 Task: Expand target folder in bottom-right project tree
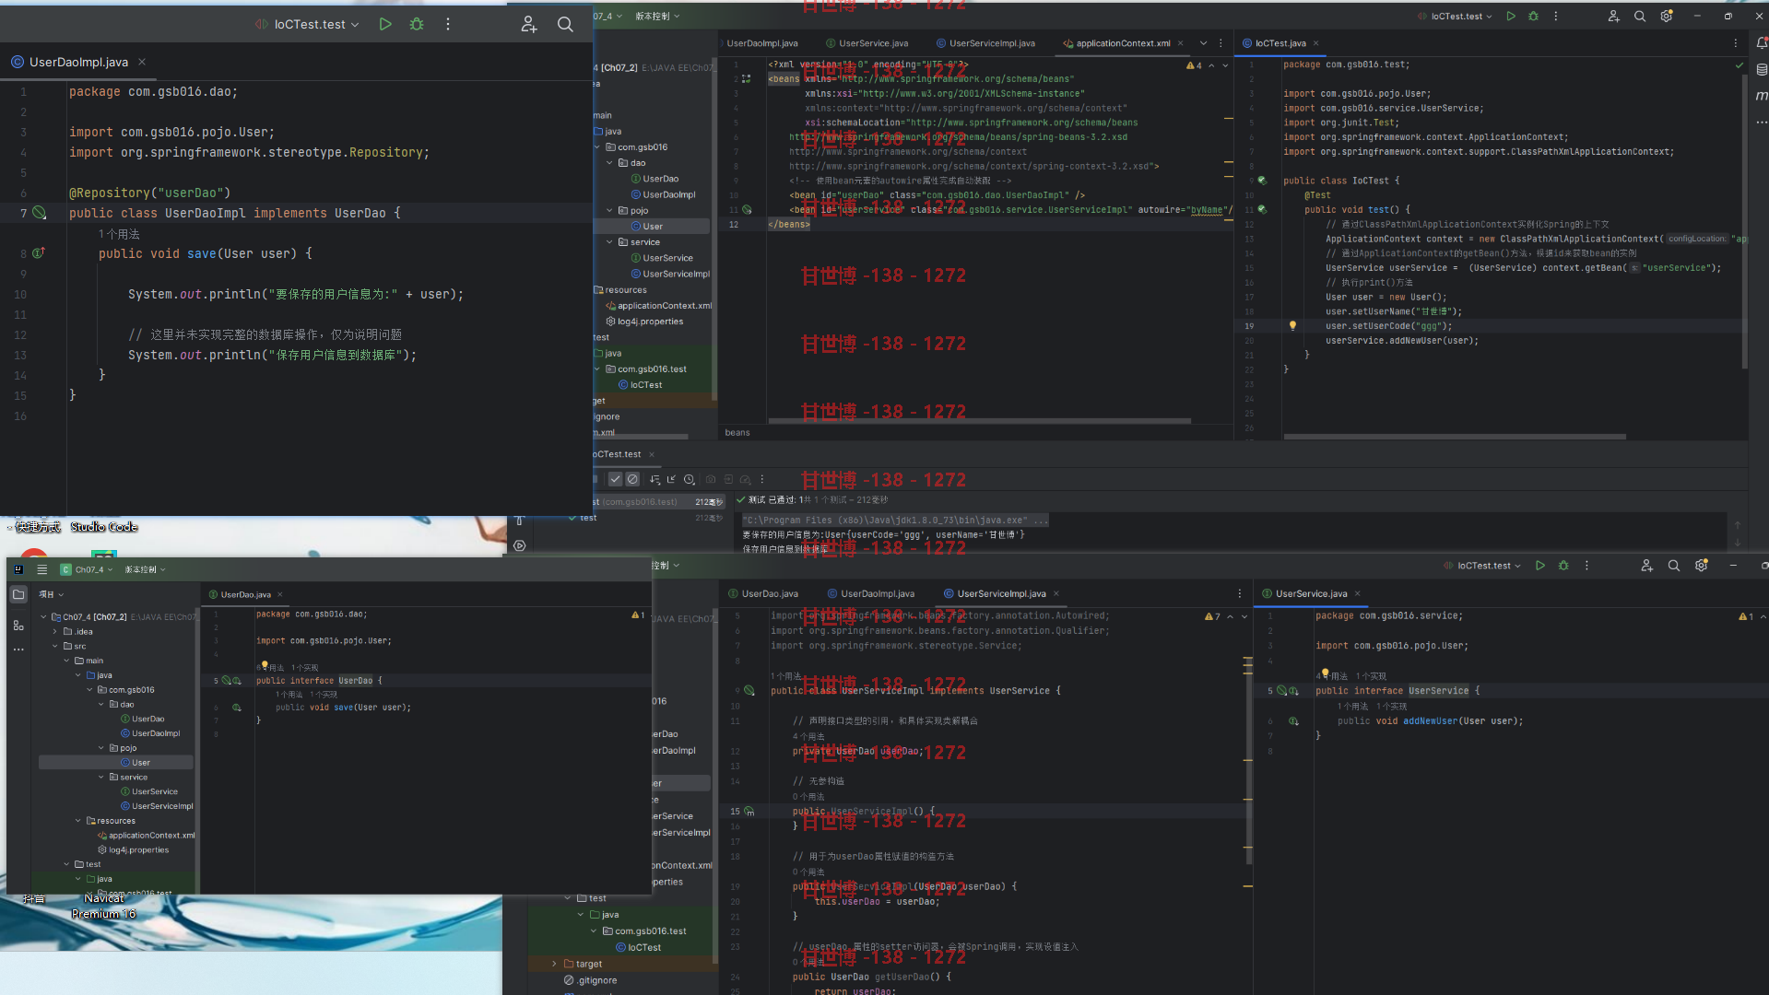point(554,964)
